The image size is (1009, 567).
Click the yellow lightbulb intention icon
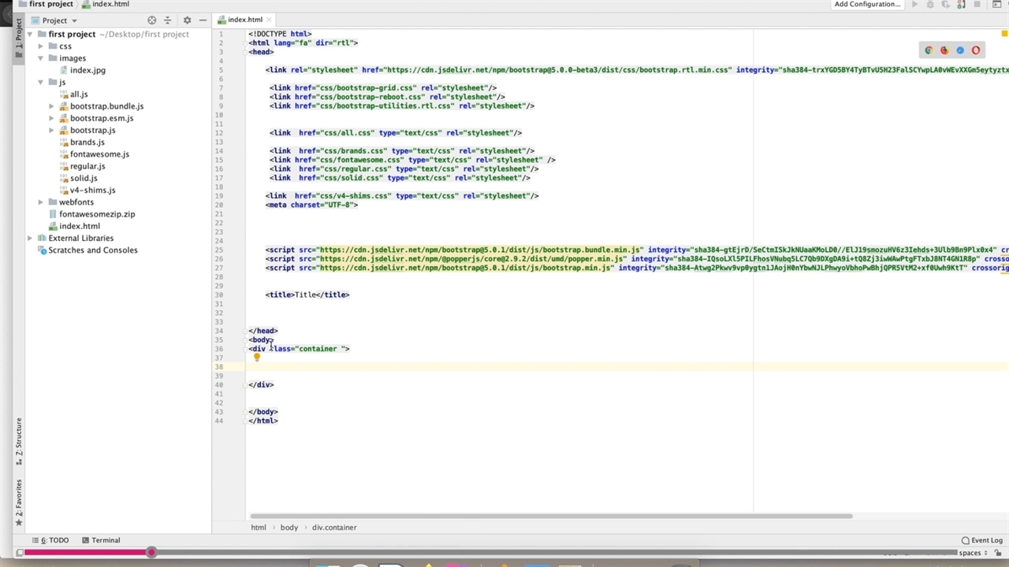click(x=256, y=358)
